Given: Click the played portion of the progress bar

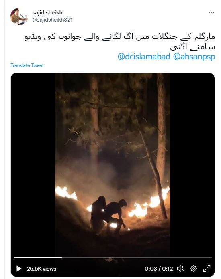Looking at the screenshot, I should [38, 258].
